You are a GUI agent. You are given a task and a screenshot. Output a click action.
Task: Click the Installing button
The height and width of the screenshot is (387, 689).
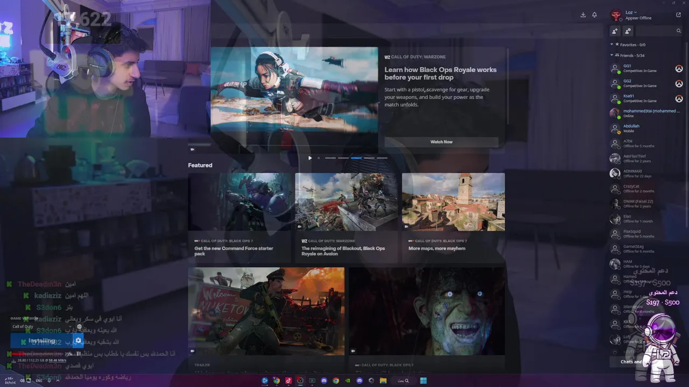(x=42, y=340)
